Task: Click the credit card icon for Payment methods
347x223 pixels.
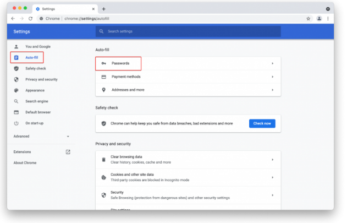Action: coord(103,77)
